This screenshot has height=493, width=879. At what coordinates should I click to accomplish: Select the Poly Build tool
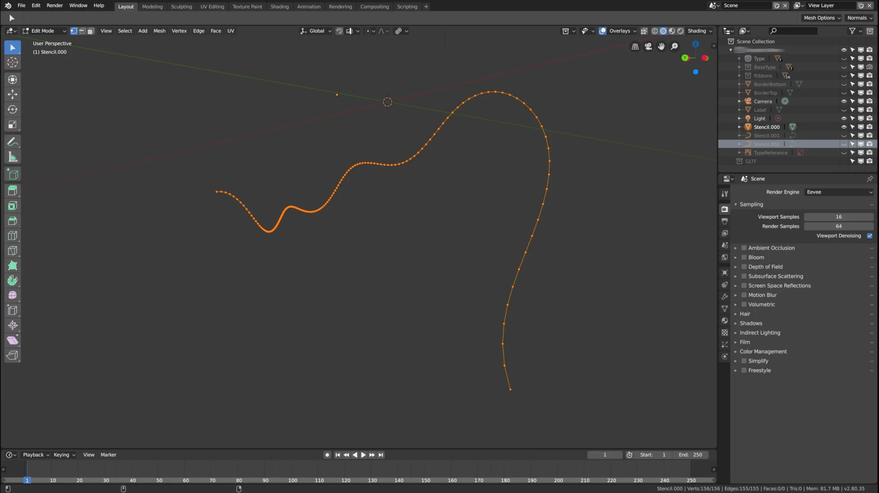12,265
